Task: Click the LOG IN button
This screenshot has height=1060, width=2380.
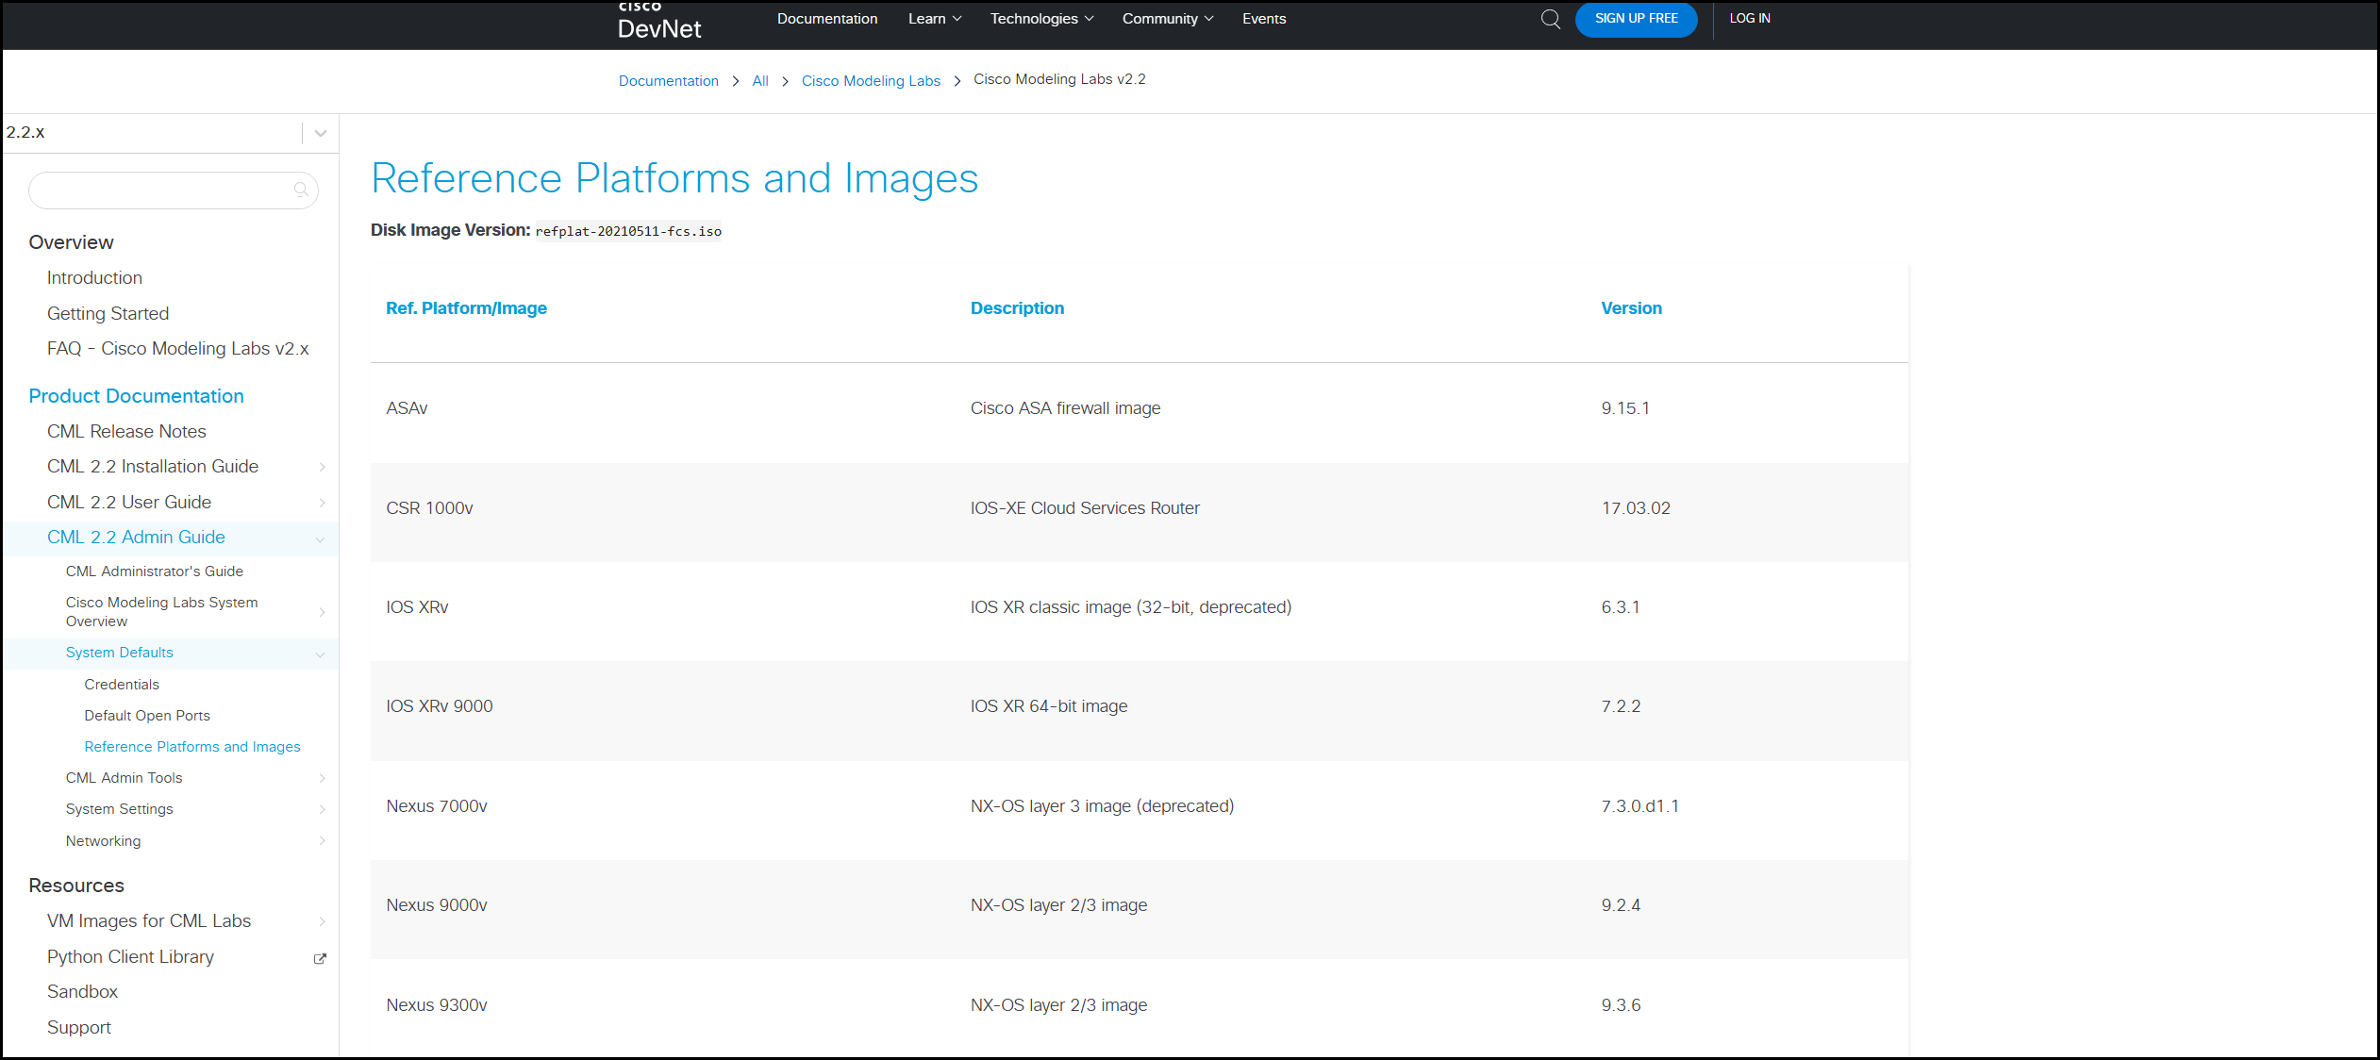Action: [x=1749, y=19]
